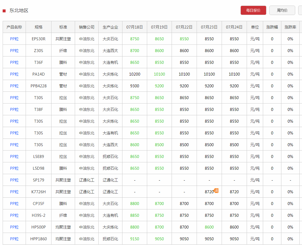Open PP粒 link in SP179 row
Screen dimensions: 302x245
click(14, 180)
